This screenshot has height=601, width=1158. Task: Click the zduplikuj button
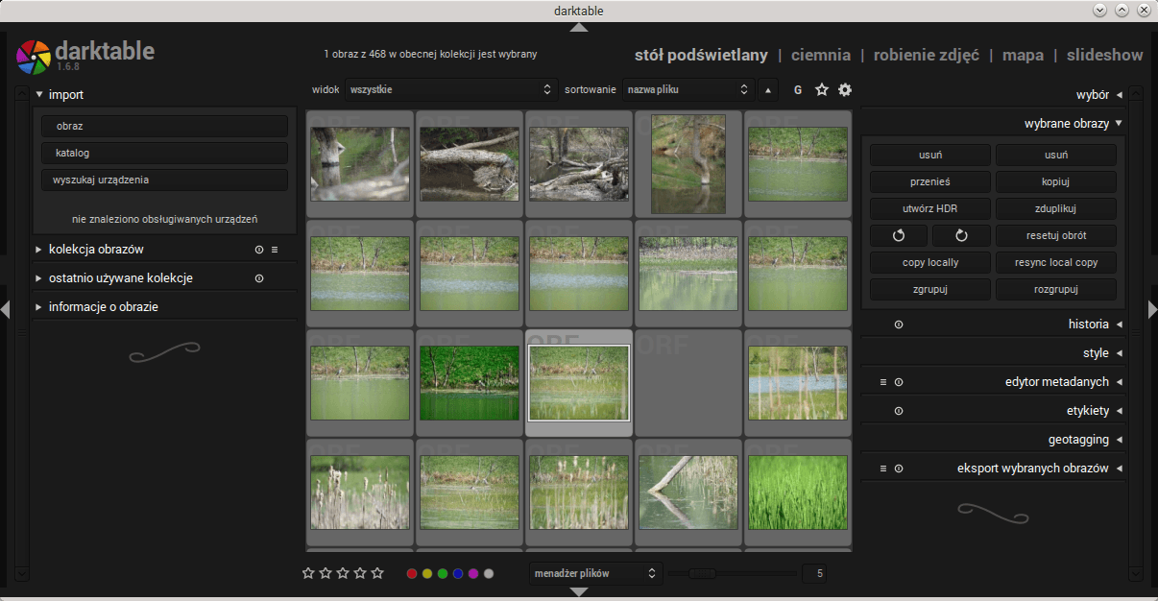point(1056,208)
